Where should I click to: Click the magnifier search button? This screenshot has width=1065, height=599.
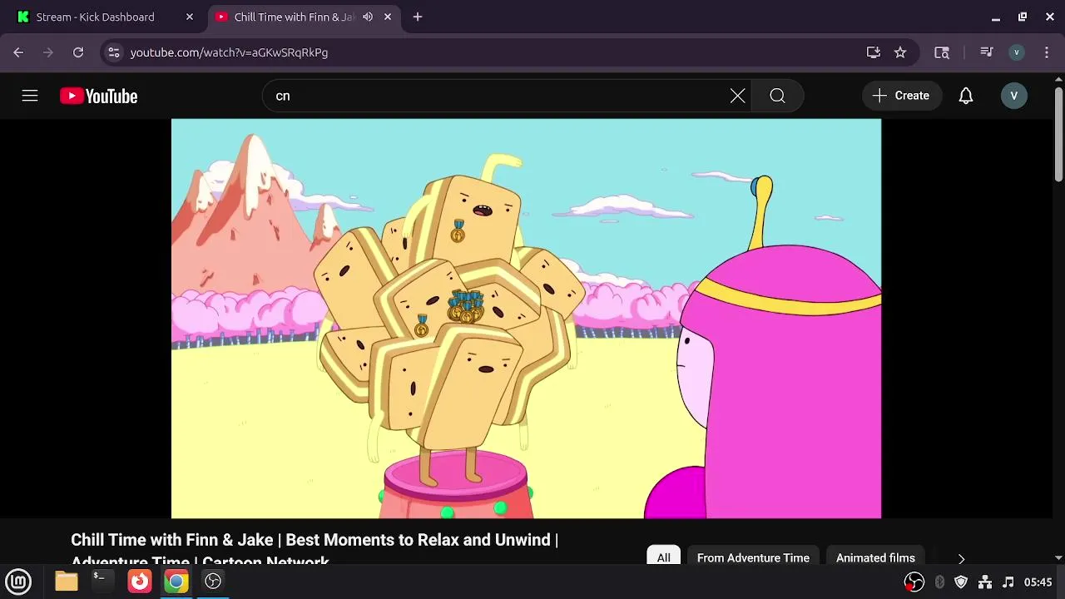pyautogui.click(x=777, y=96)
